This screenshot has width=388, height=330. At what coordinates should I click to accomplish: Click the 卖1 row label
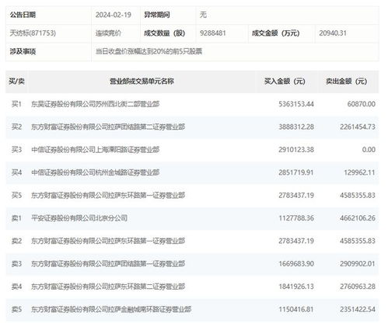pos(16,218)
